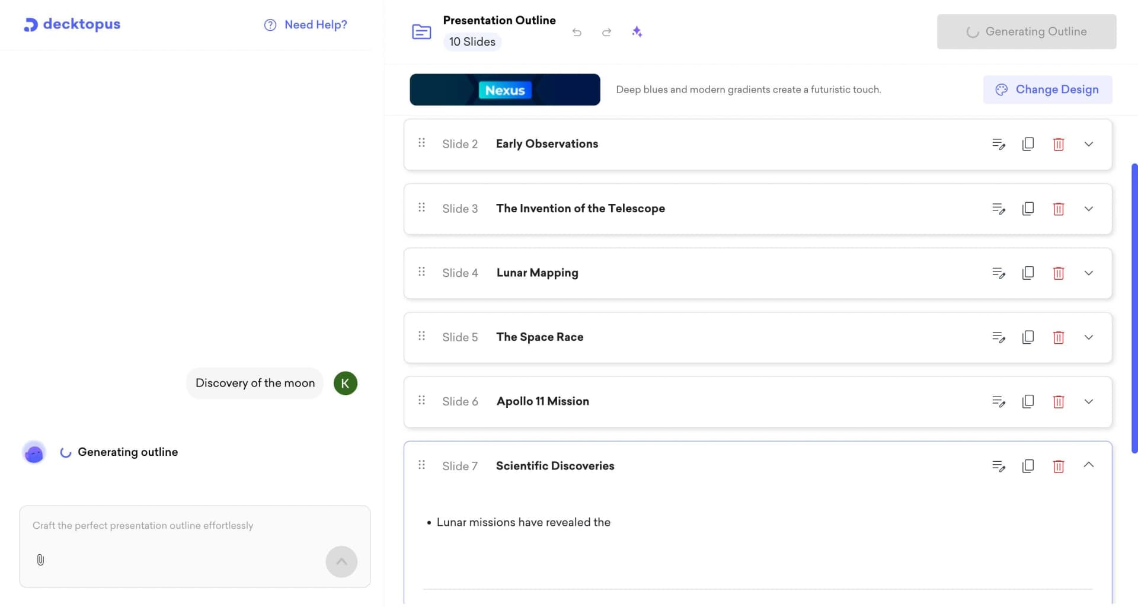Image resolution: width=1138 pixels, height=607 pixels.
Task: Expand the Early Observations slide
Action: pos(1089,144)
